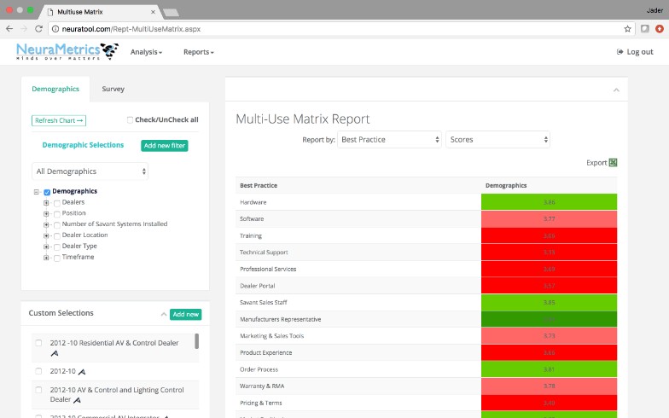The image size is (669, 418).
Task: Edit AV & Control and Lighting Dealer icon
Action: coord(77,400)
